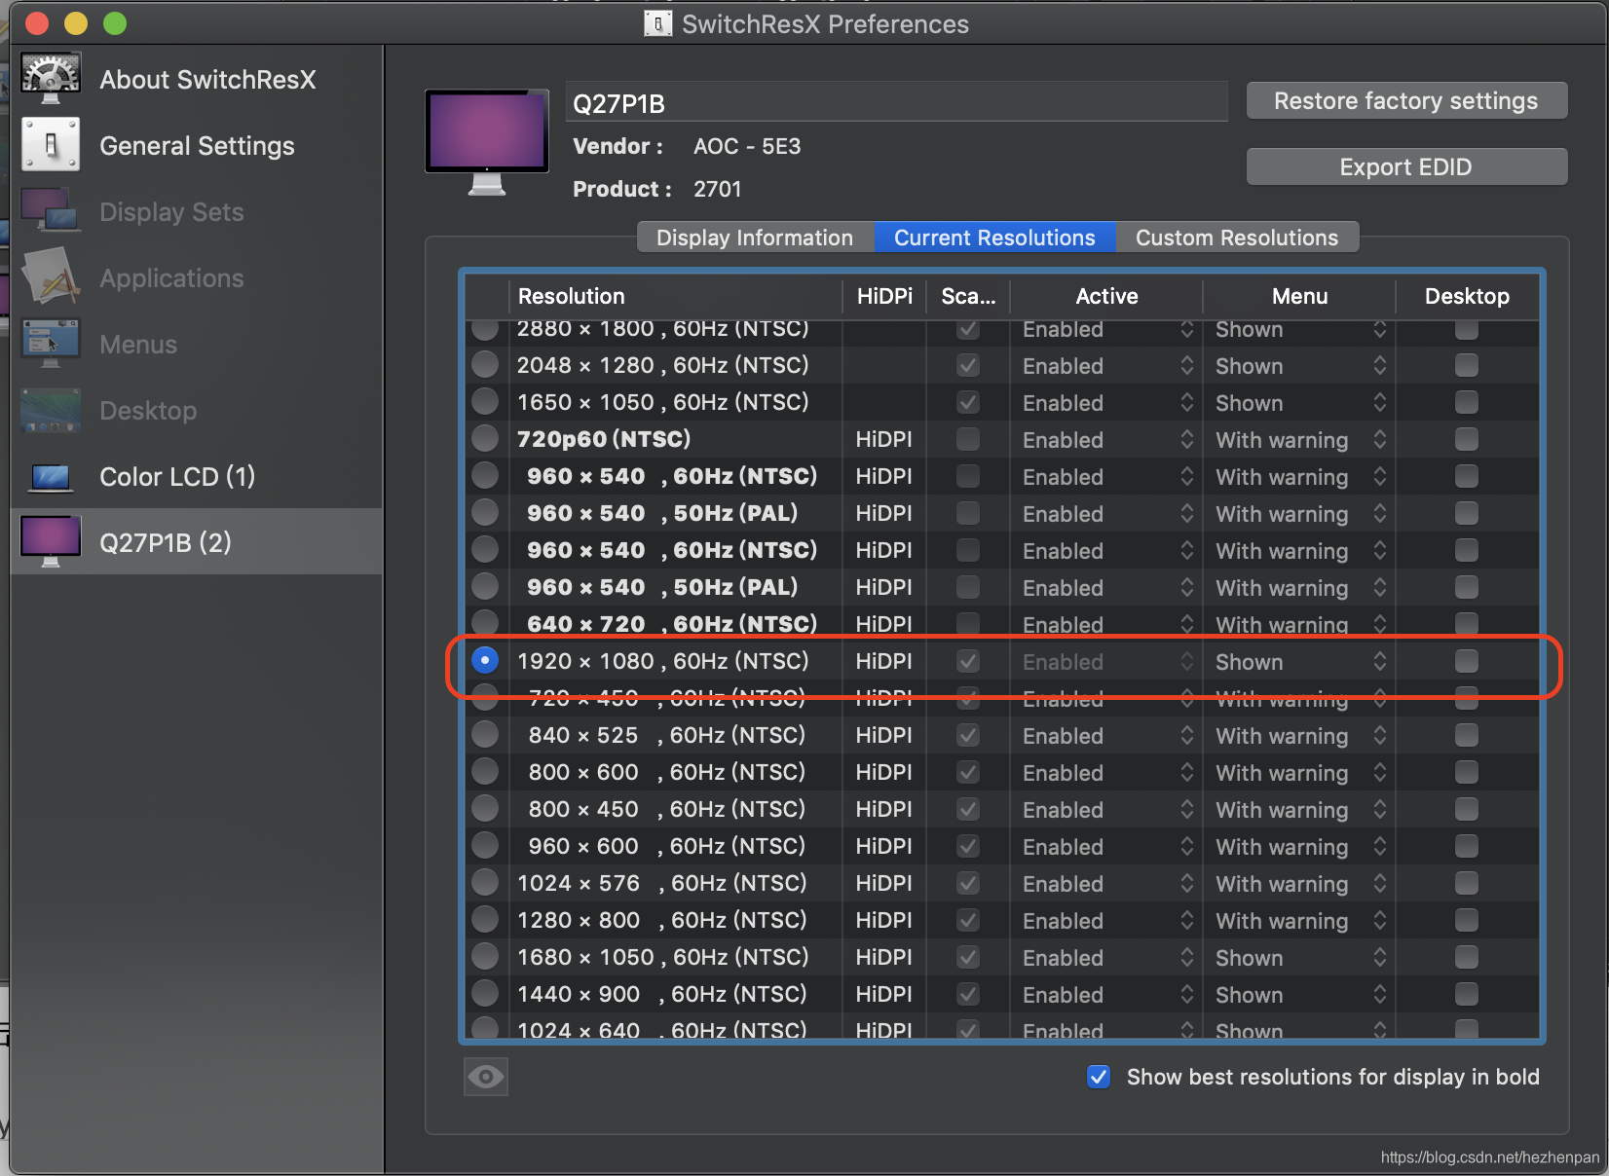Select the 1024 × 576 , 60Hz (NTSC) row

click(x=1002, y=883)
